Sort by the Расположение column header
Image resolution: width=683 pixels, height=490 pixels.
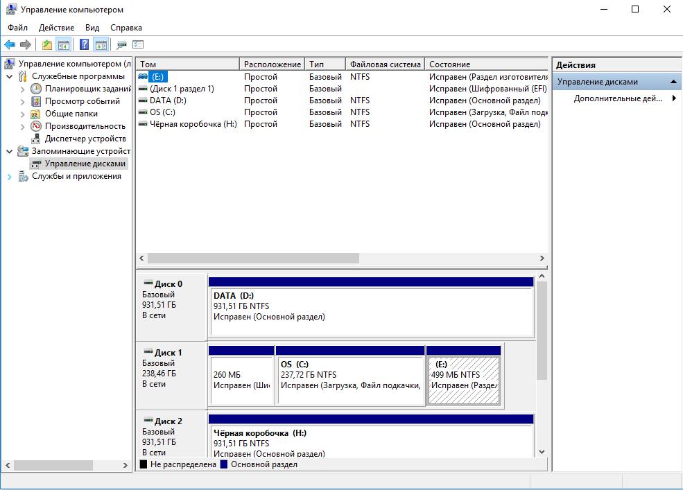pos(273,64)
